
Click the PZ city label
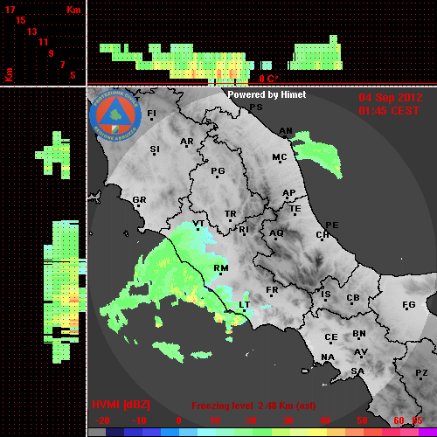421,372
